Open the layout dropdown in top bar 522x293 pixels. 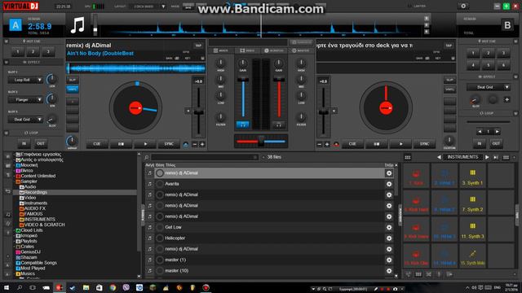tap(148, 7)
